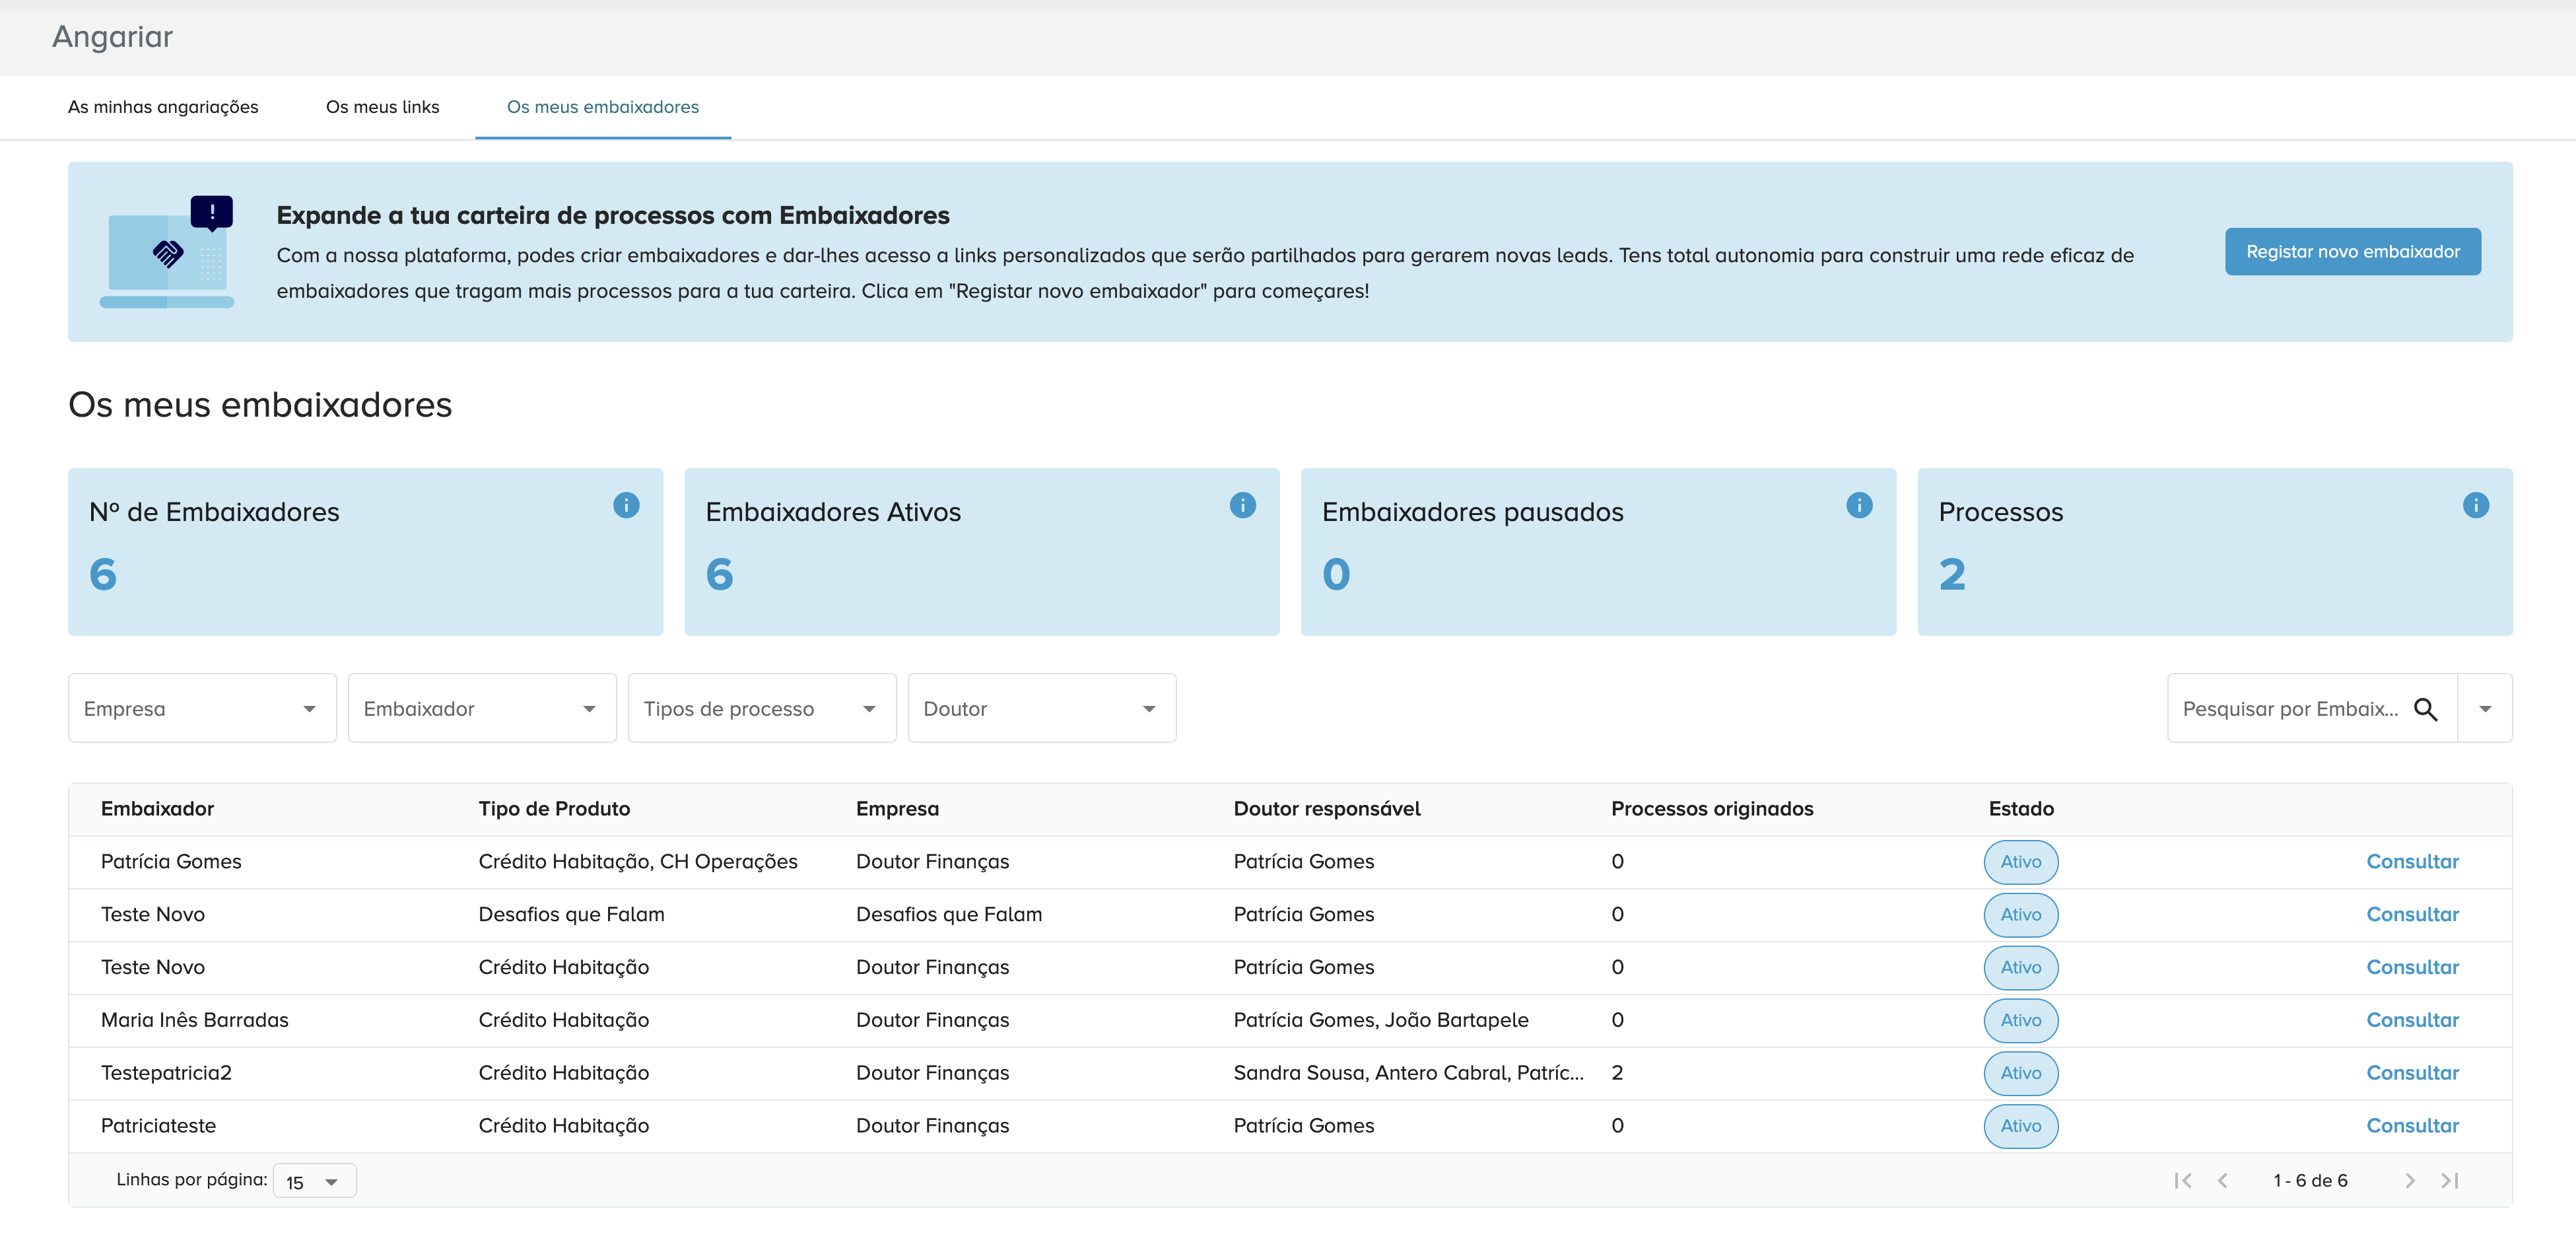Image resolution: width=2576 pixels, height=1252 pixels.
Task: Click info icon on Embaixadores pausados card
Action: pos(1859,505)
